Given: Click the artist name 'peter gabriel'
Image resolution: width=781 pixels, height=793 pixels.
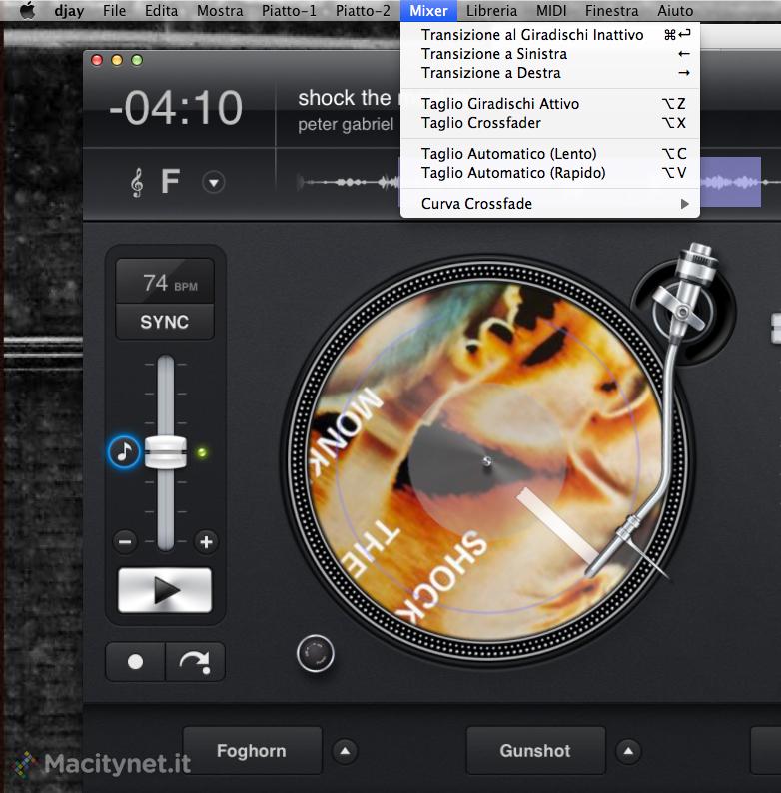Looking at the screenshot, I should [346, 125].
